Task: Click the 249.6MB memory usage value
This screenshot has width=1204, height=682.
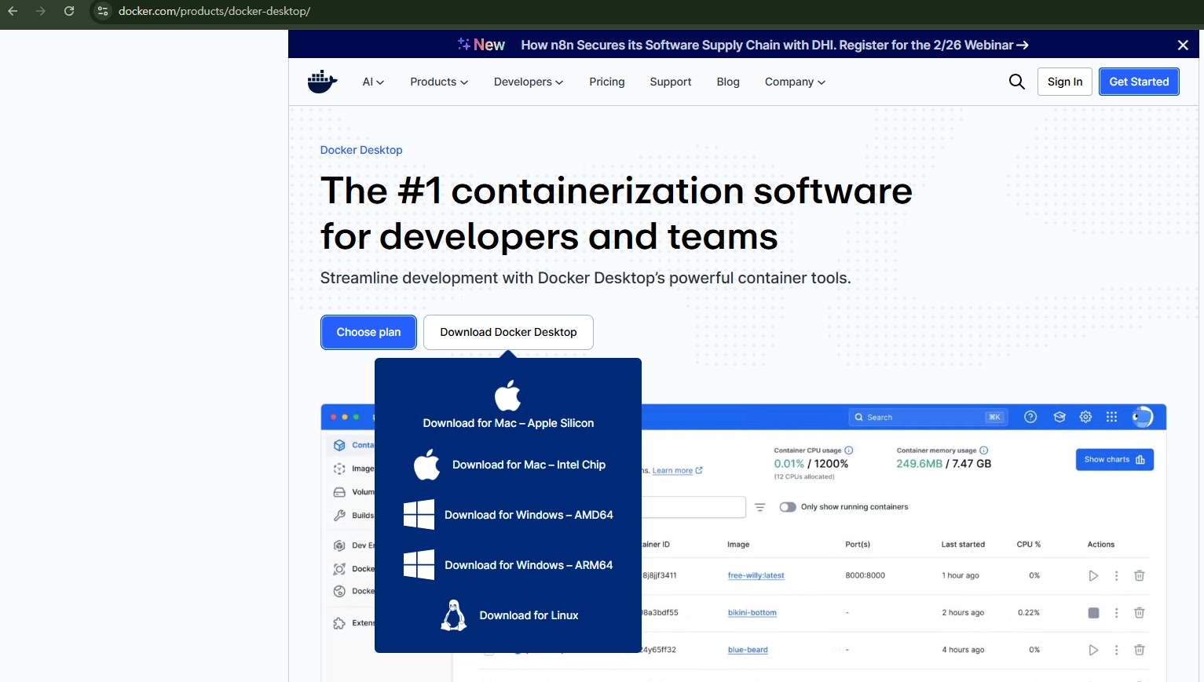Action: click(919, 464)
